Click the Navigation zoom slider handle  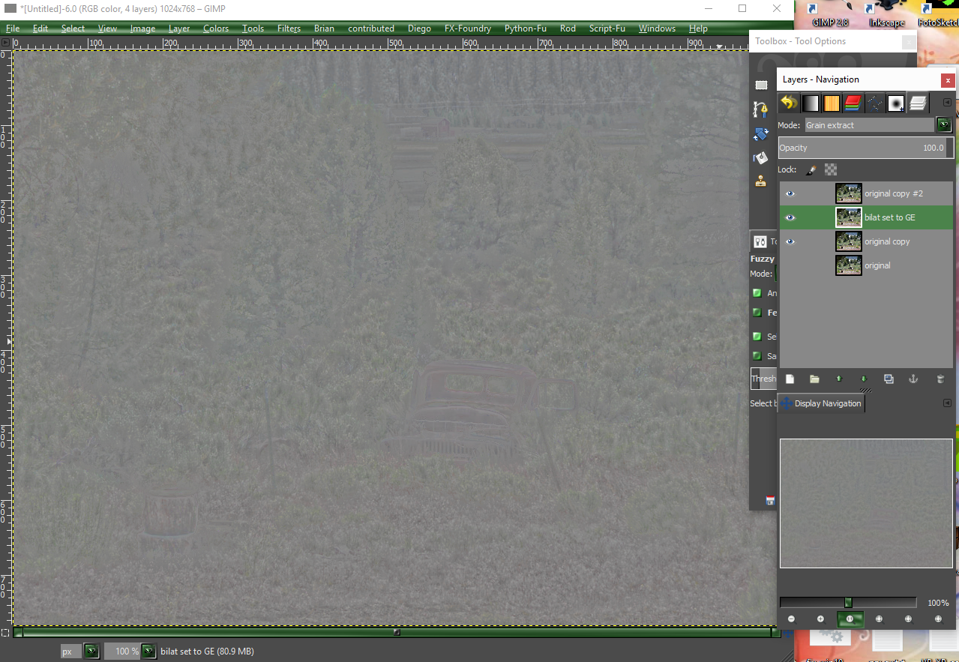848,603
